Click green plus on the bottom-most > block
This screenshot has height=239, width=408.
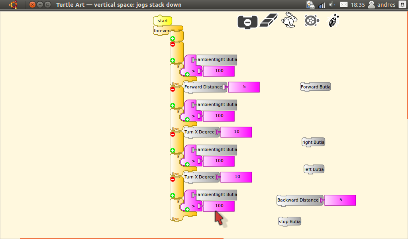[187, 210]
